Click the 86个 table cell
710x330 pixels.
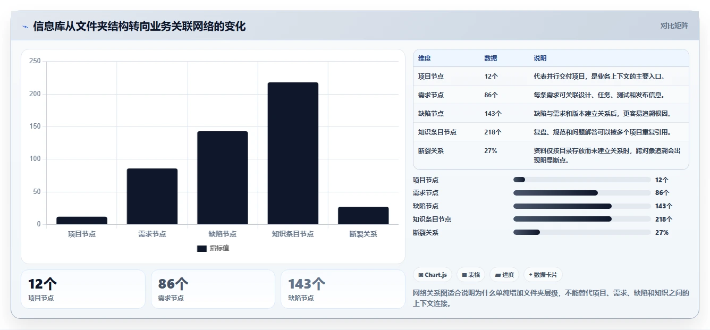pos(491,95)
